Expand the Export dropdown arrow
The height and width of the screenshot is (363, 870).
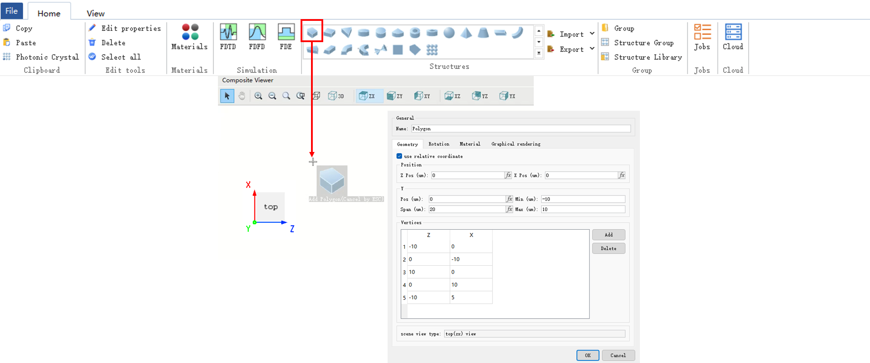(x=592, y=49)
